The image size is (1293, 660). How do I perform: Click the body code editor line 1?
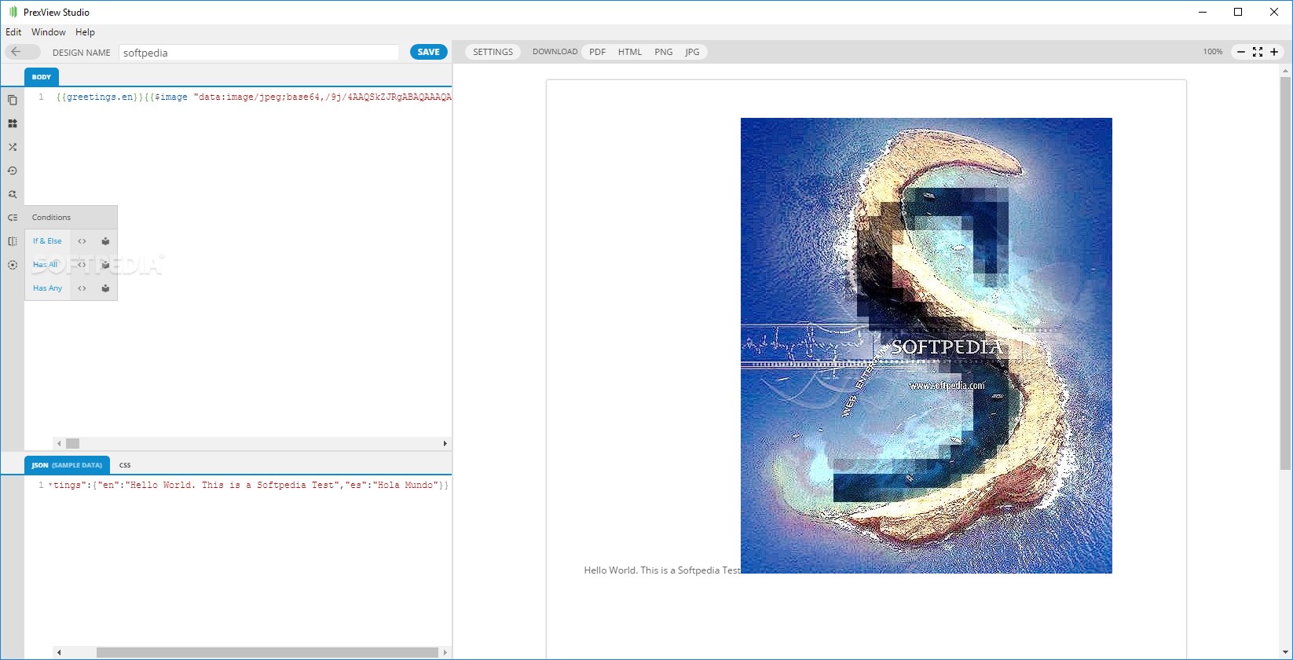coord(253,97)
